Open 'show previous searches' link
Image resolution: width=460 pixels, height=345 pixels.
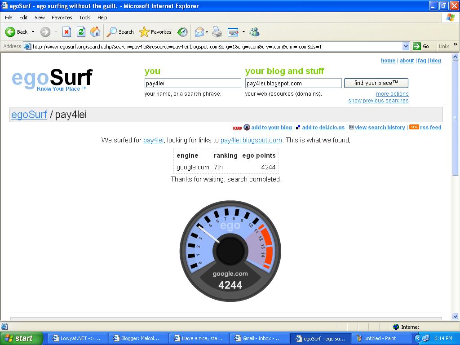tap(378, 101)
